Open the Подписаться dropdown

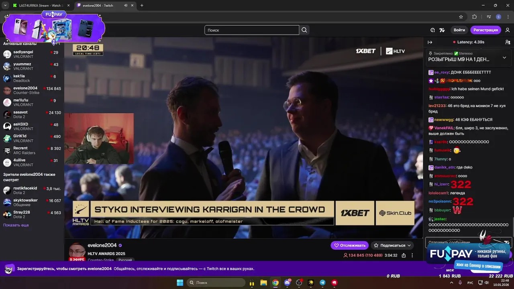pos(392,245)
